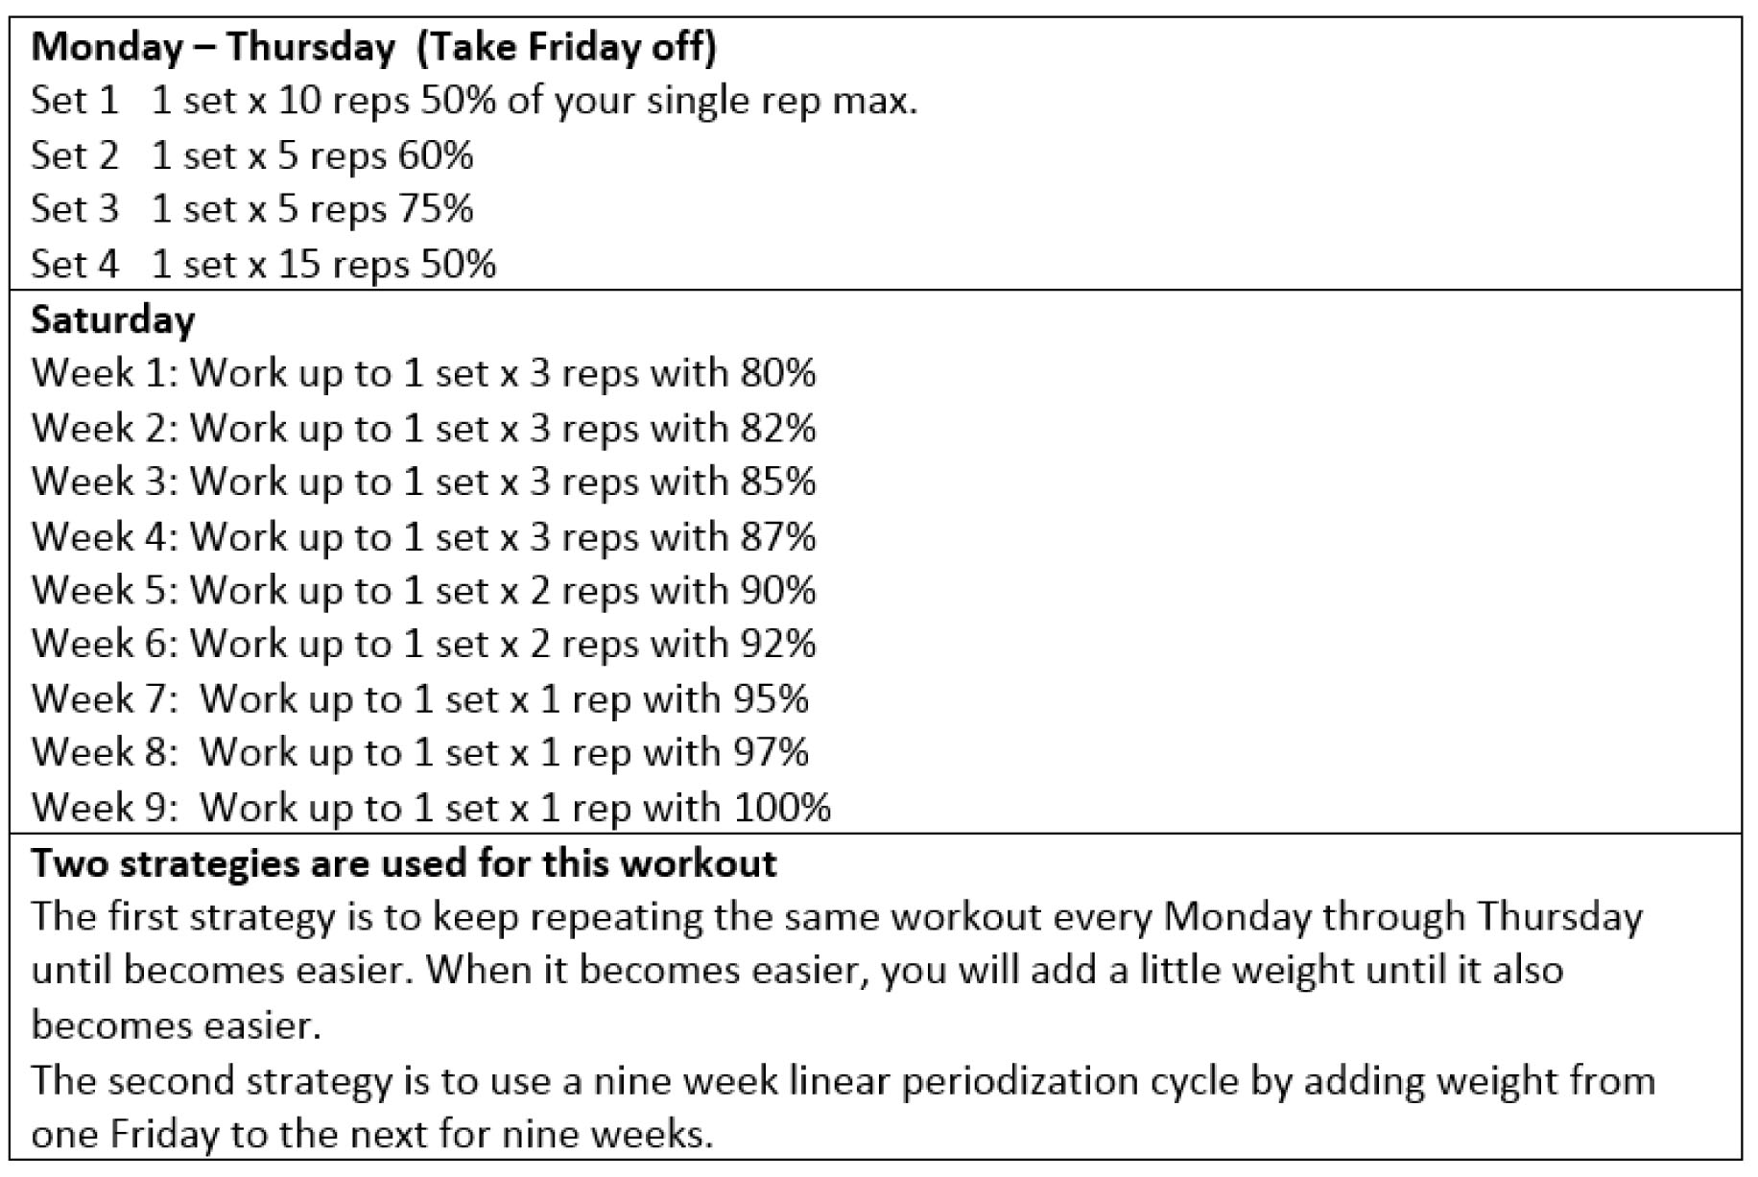Select the Week 7 line with 95%
Screen dimensions: 1758x1177
click(x=419, y=698)
